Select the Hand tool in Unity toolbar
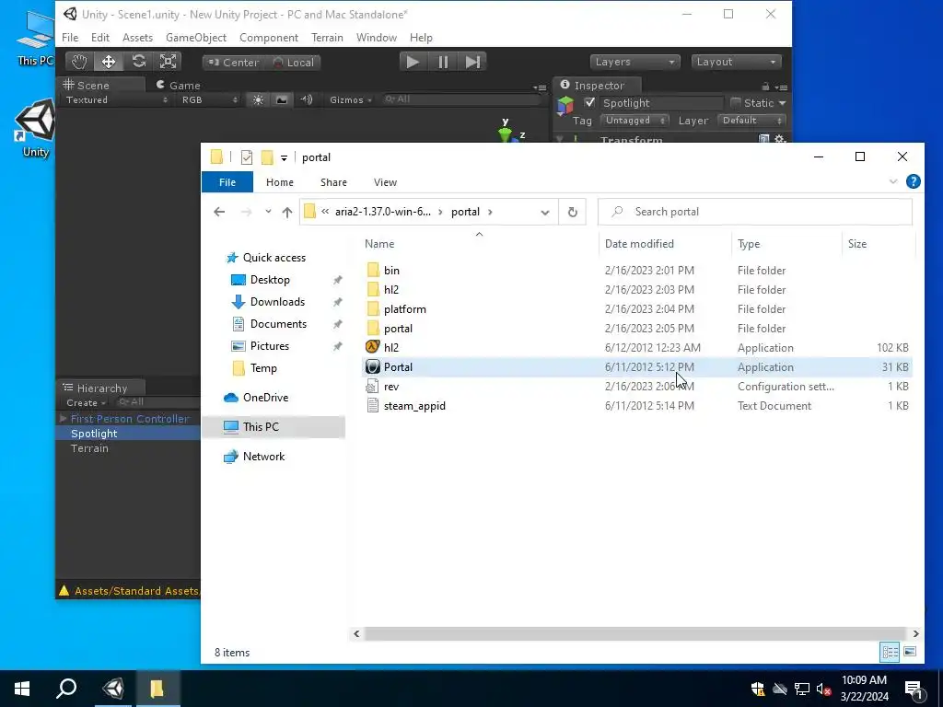The image size is (943, 707). [79, 62]
